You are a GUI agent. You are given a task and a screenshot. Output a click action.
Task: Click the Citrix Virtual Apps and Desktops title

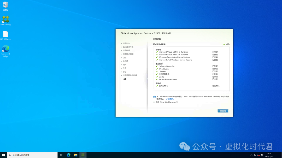click(146, 33)
